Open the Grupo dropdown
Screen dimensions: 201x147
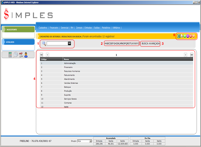[x=84, y=141]
